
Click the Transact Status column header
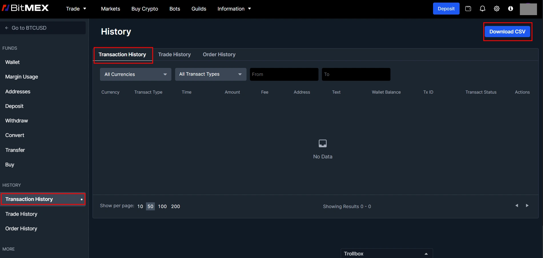[481, 92]
